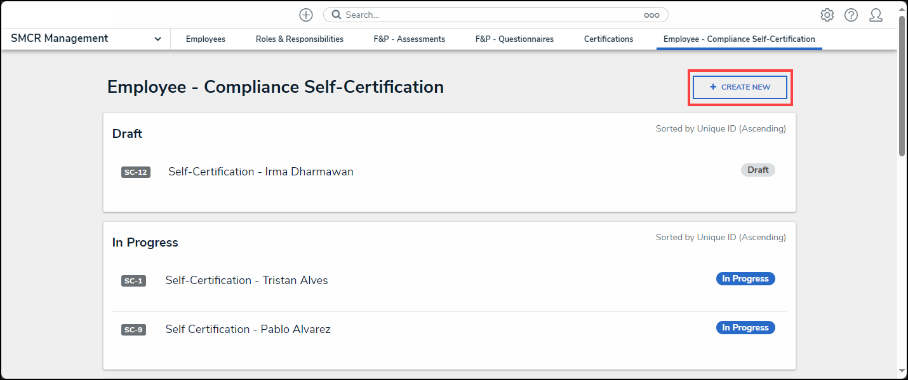
Task: Open the settings gear icon
Action: tap(827, 15)
